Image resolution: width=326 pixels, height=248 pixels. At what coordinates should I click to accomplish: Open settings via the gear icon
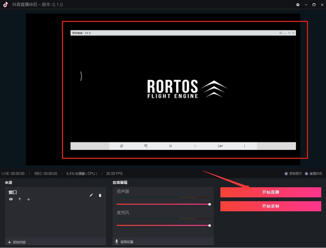(298, 5)
